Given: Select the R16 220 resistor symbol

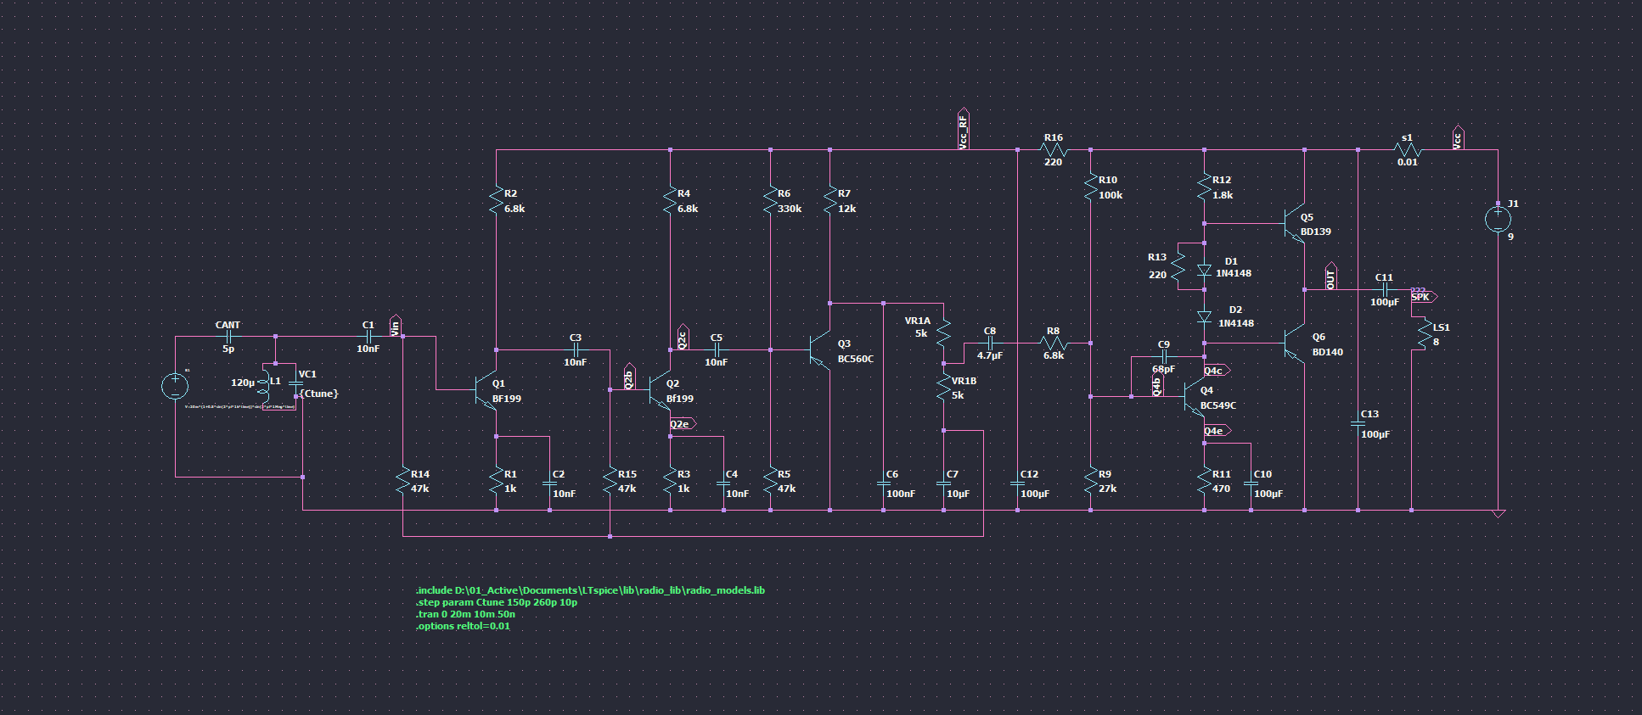Looking at the screenshot, I should click(x=1053, y=150).
